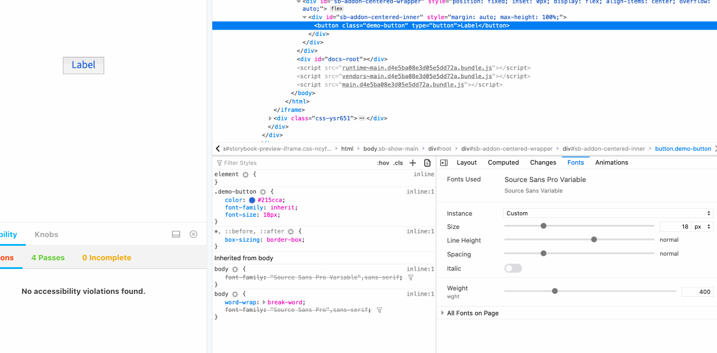The width and height of the screenshot is (717, 353).
Task: Adjust the Weight wght slider
Action: pos(590,291)
